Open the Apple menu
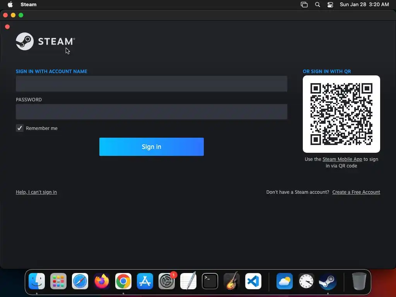396x297 pixels. [10, 5]
